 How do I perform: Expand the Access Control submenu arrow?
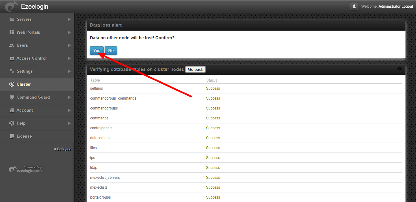69,58
